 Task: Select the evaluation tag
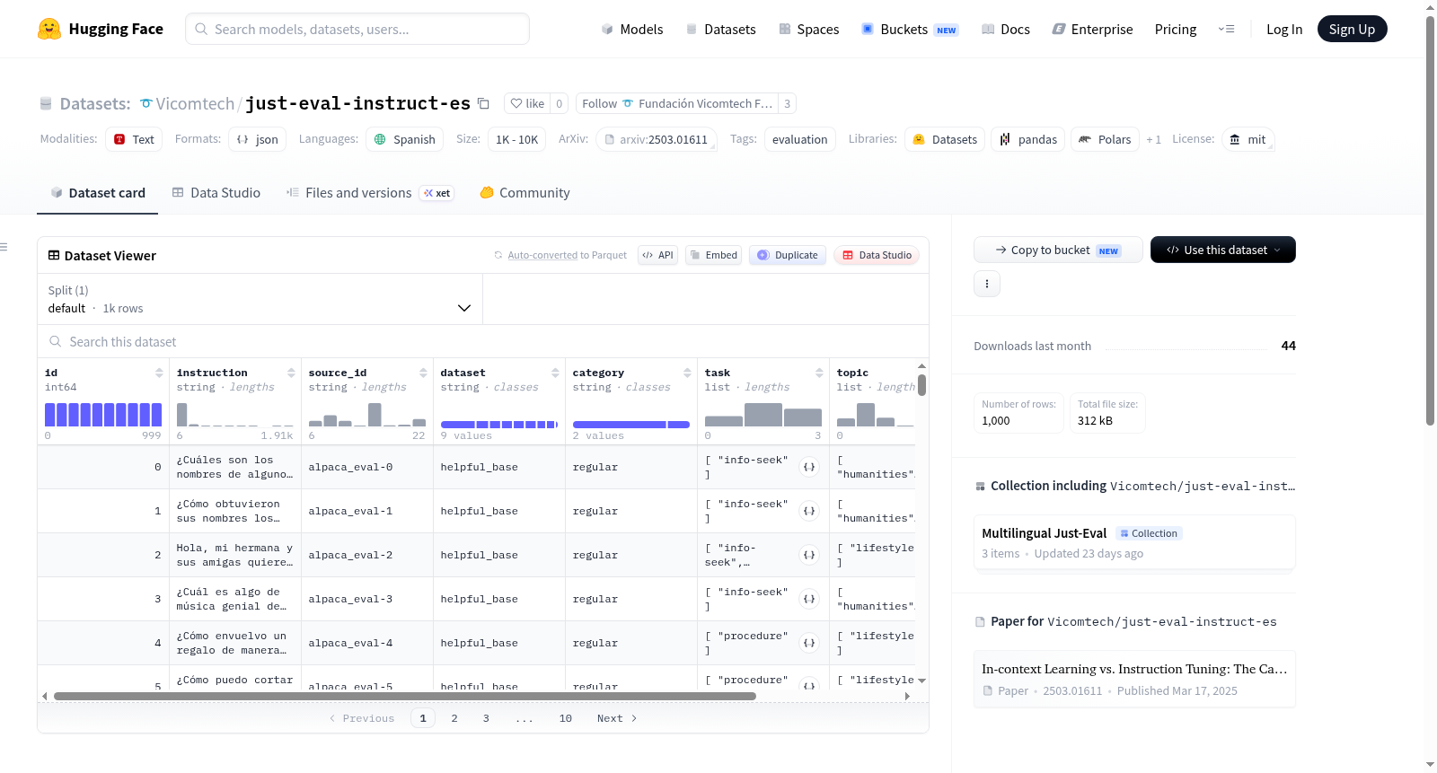[x=800, y=139]
